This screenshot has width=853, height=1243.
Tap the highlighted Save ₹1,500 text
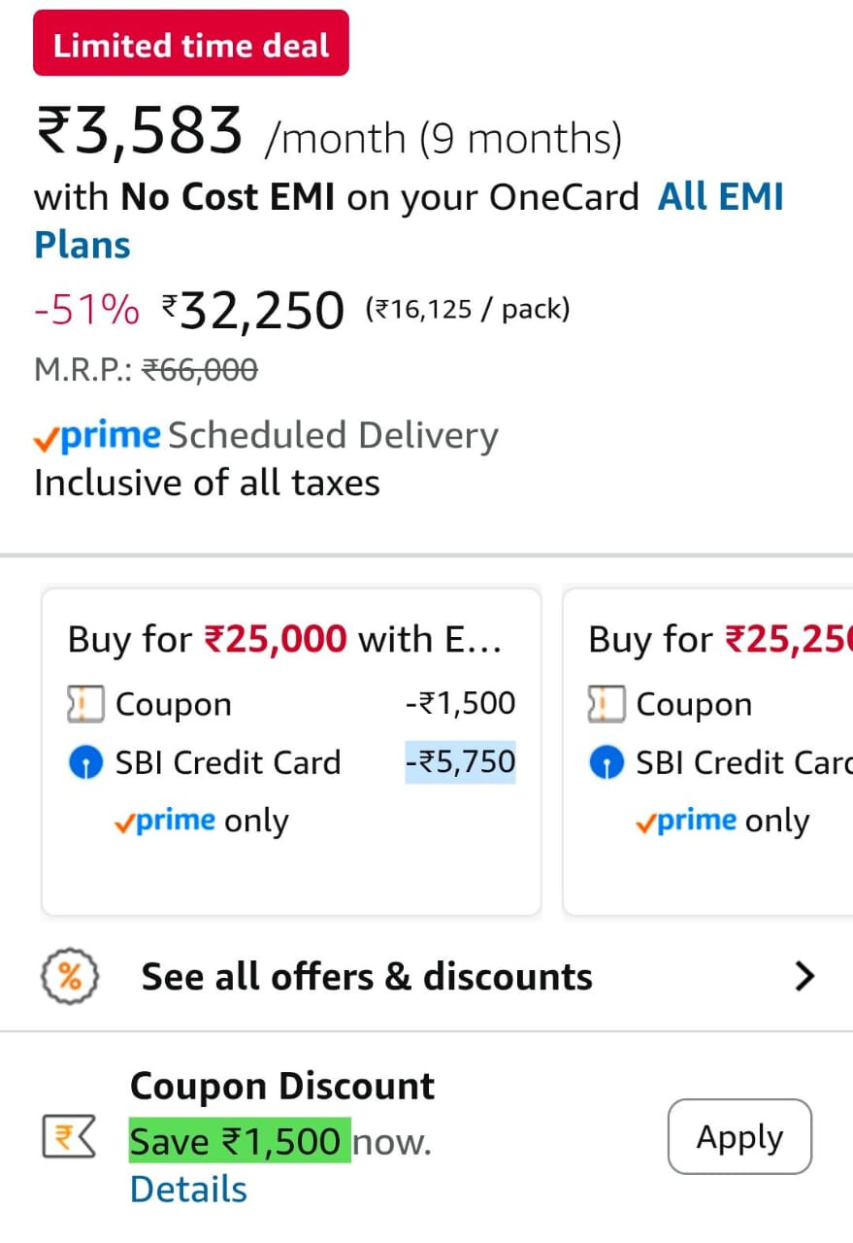click(240, 1140)
